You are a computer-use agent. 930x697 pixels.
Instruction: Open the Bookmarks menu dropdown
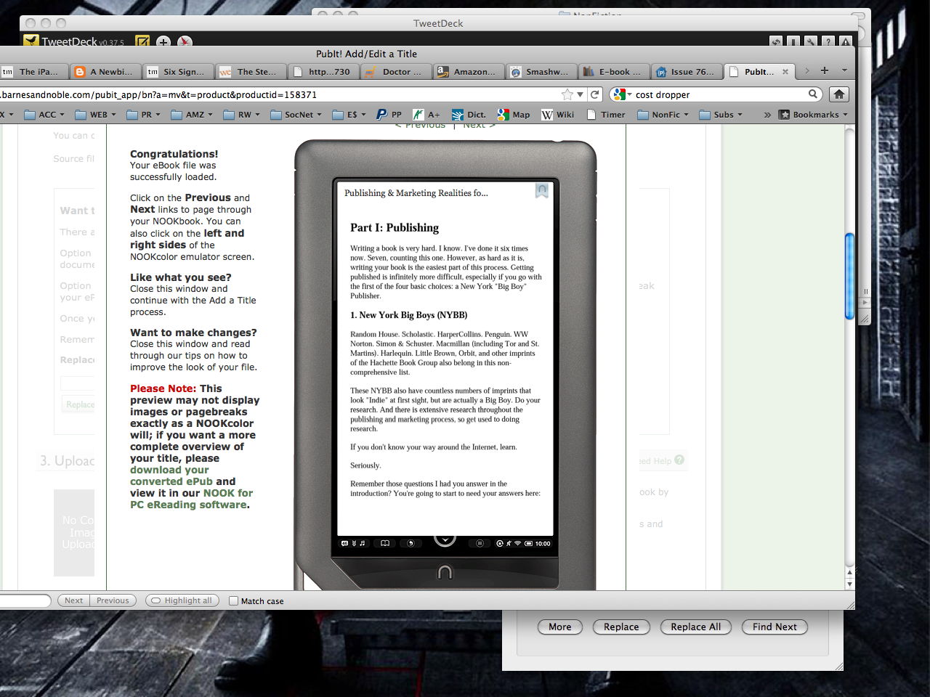tap(813, 115)
